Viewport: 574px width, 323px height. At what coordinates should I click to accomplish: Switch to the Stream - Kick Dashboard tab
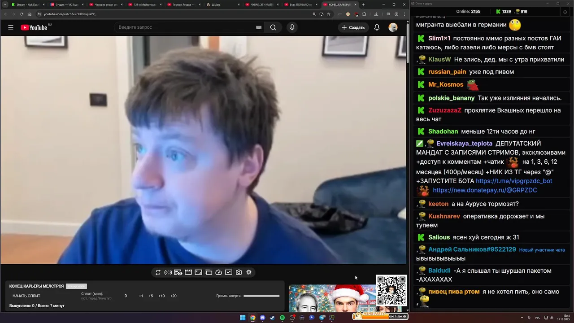click(x=27, y=4)
